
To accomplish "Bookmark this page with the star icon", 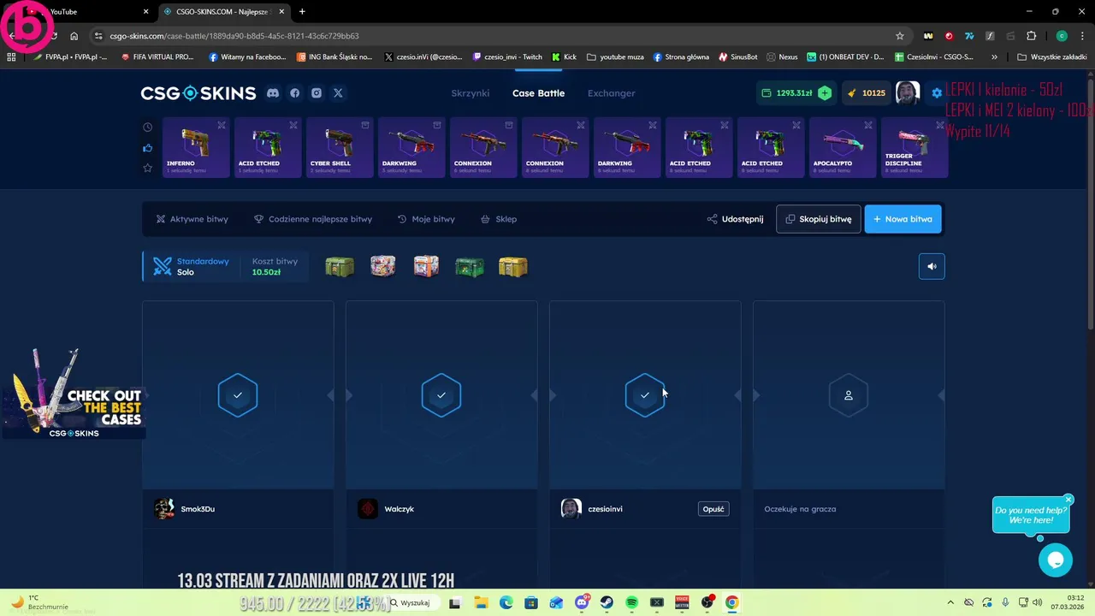I will click(x=899, y=36).
